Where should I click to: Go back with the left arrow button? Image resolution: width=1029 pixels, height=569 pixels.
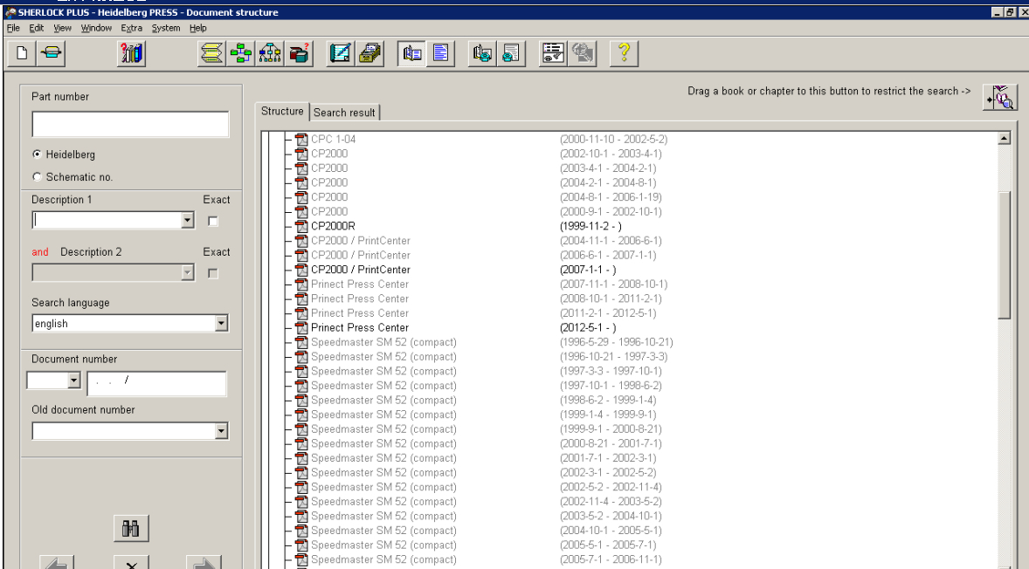57,563
